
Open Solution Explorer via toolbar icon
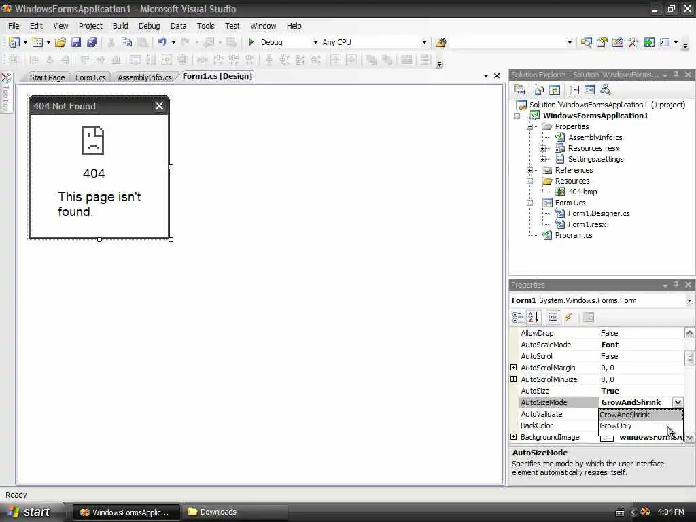(x=587, y=42)
